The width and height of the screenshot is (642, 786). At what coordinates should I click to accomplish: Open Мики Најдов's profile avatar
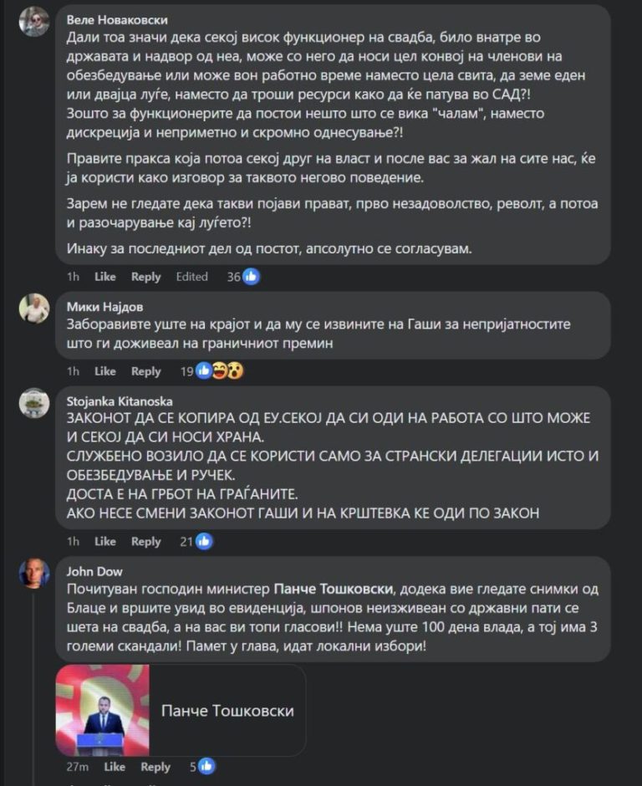(x=34, y=309)
